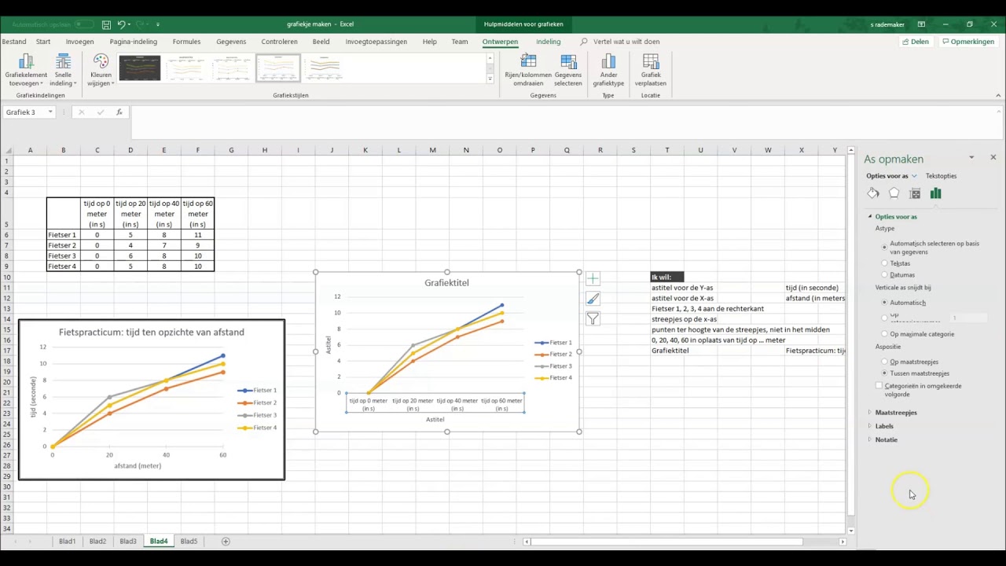Switch to sheet Blad1
The image size is (1006, 566).
coord(67,541)
